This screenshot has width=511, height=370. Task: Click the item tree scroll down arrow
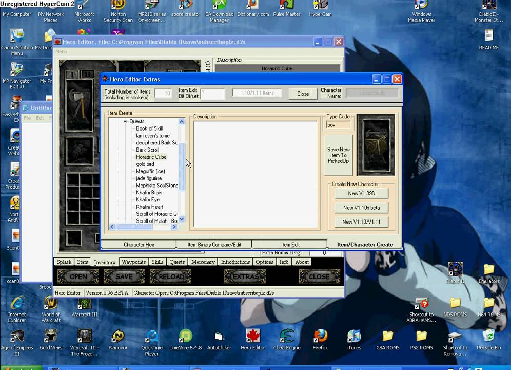coord(182,219)
